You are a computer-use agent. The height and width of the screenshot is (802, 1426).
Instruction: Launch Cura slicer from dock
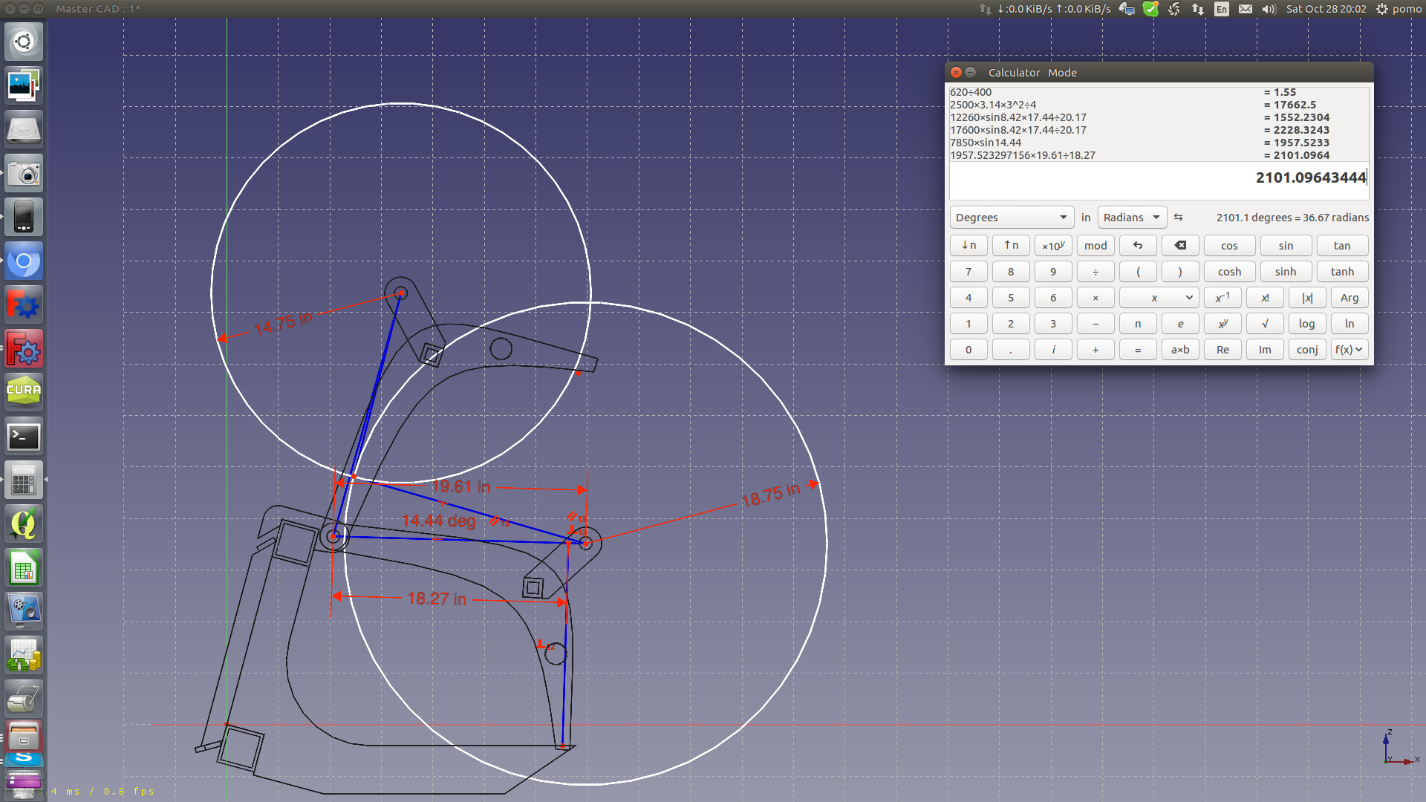(24, 393)
